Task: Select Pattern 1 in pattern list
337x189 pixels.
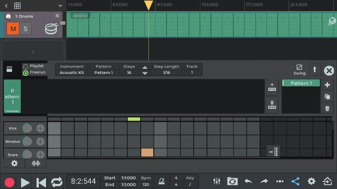Action: click(301, 83)
